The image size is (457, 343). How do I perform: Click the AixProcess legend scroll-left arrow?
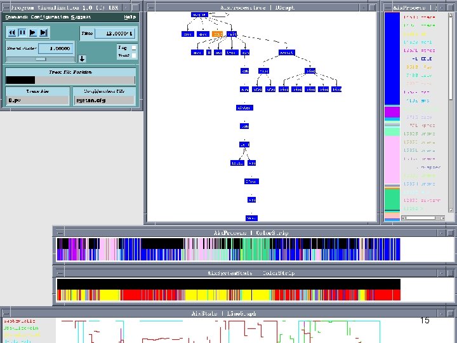(404, 218)
